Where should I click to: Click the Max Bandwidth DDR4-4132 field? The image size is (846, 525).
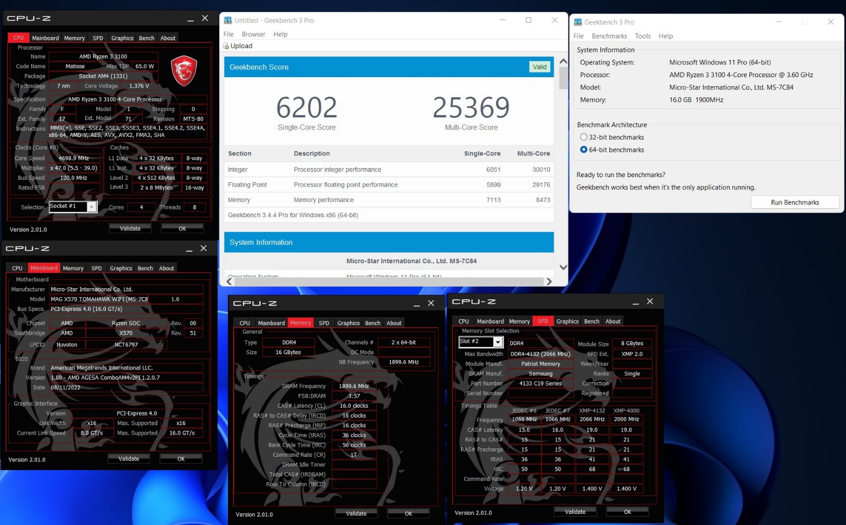pos(540,354)
